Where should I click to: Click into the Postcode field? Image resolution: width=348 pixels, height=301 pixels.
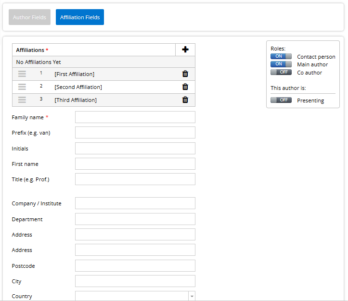[135, 266]
